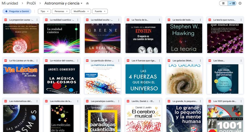Screen dimensions: 245x132
Task: Open Las galaxias spiral cover thumbnail
Action: pyautogui.click(x=184, y=79)
